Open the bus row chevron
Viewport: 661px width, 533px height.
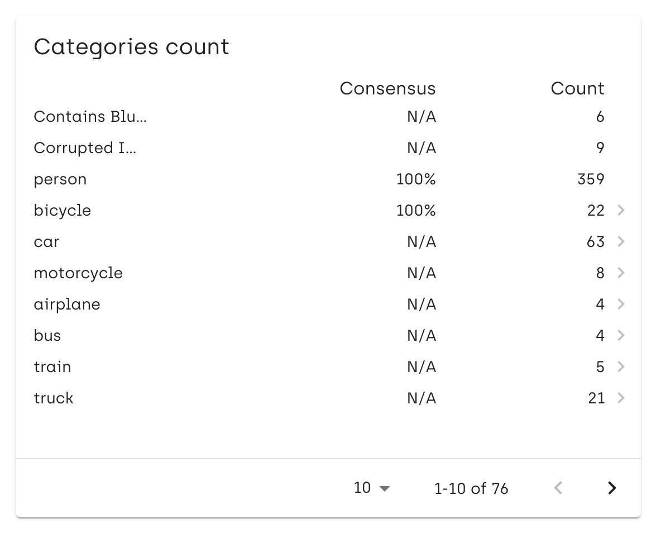click(x=621, y=335)
